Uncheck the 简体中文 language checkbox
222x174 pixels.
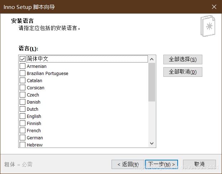(x=23, y=59)
